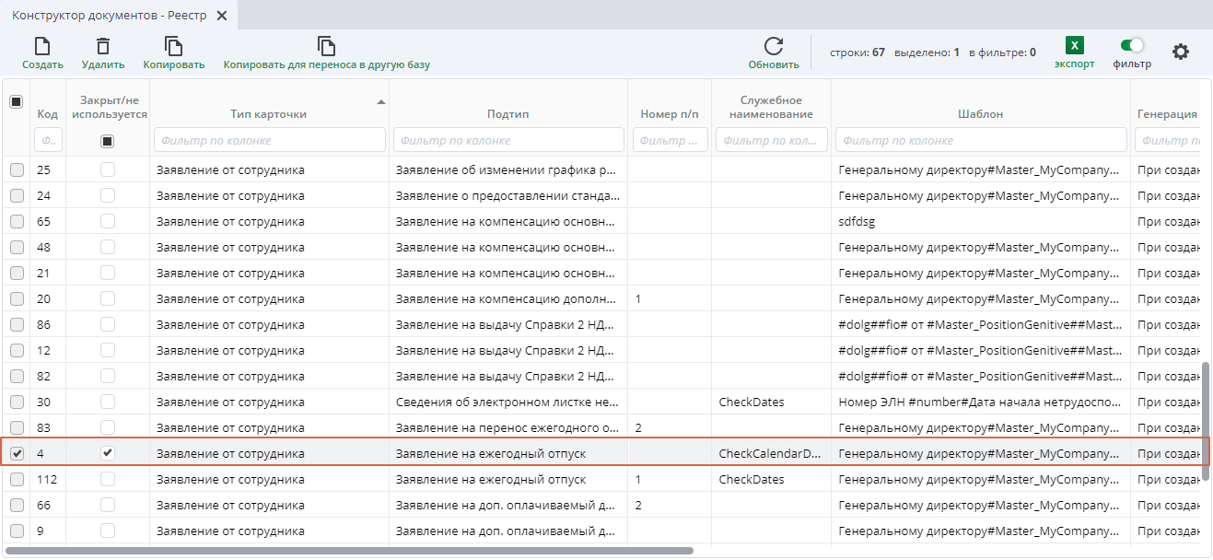Select the Конструктор документов - Реестр tab
The height and width of the screenshot is (560, 1213).
[x=109, y=16]
